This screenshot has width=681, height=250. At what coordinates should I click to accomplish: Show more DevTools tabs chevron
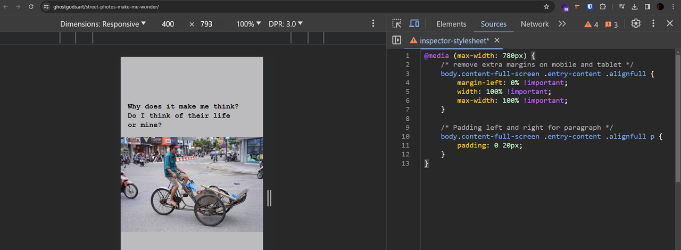(x=562, y=24)
